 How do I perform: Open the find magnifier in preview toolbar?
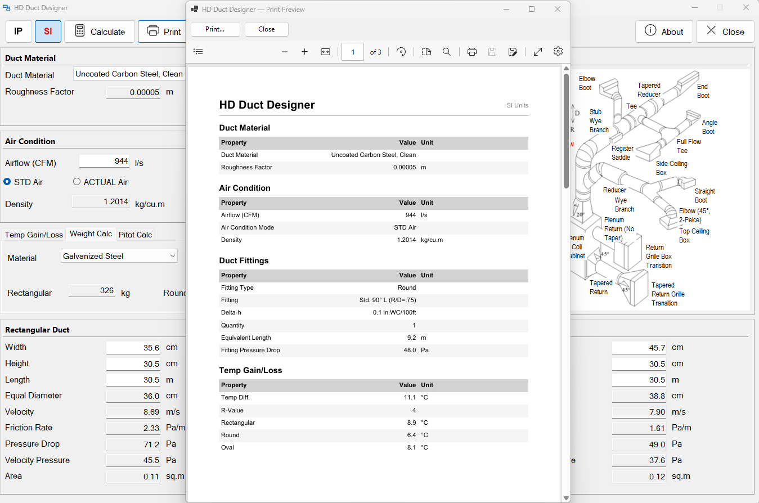[x=447, y=52]
